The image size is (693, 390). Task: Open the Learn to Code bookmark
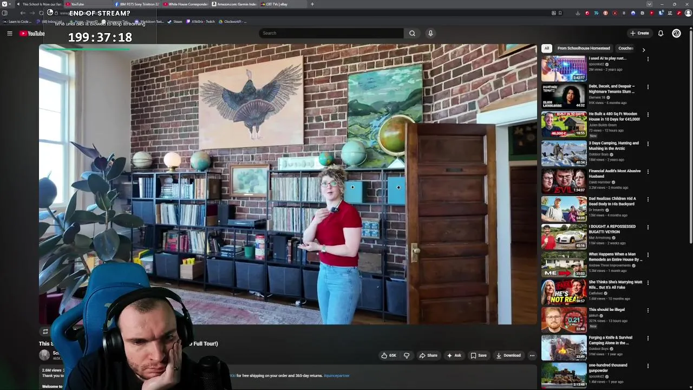coord(18,22)
